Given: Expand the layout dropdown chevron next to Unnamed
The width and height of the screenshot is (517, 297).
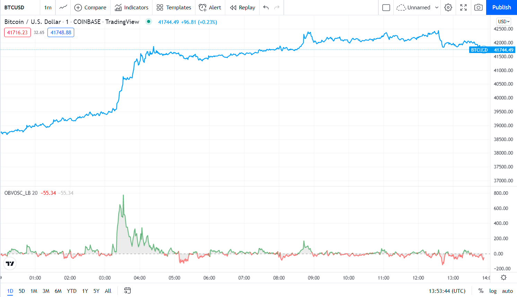Looking at the screenshot, I should point(437,8).
